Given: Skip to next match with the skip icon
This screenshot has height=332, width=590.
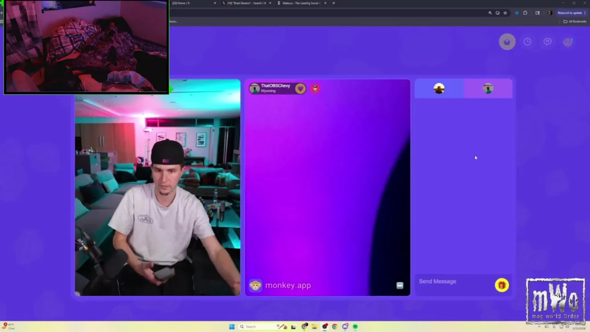Looking at the screenshot, I should [x=400, y=285].
